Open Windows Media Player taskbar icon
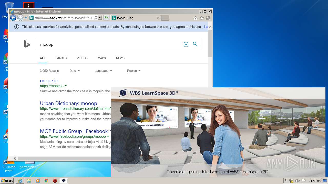Screen dimensions: 328x184 [38, 181]
